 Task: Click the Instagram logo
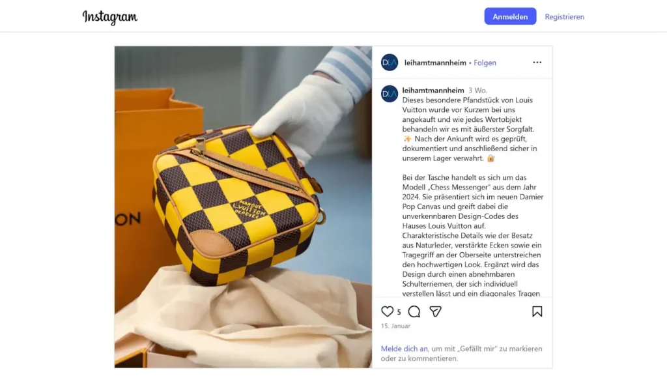coord(109,17)
